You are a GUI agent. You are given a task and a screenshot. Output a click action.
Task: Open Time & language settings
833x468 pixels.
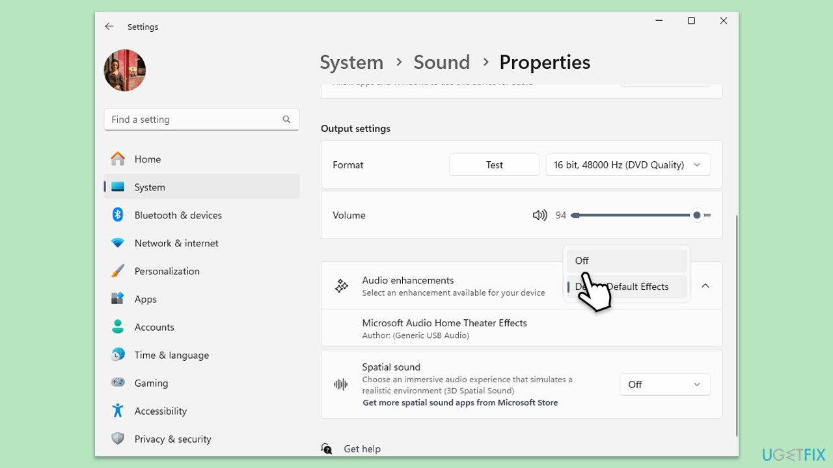point(202,355)
